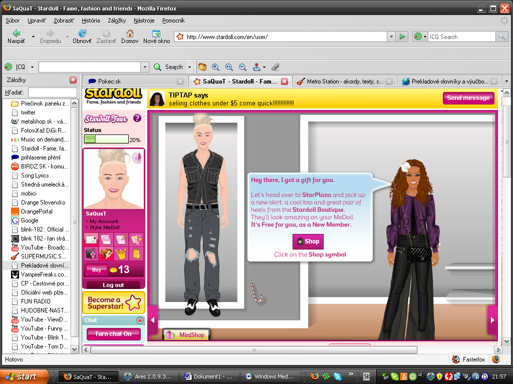The image size is (513, 384).
Task: Open the URL bar history dropdown
Action: tap(391, 36)
